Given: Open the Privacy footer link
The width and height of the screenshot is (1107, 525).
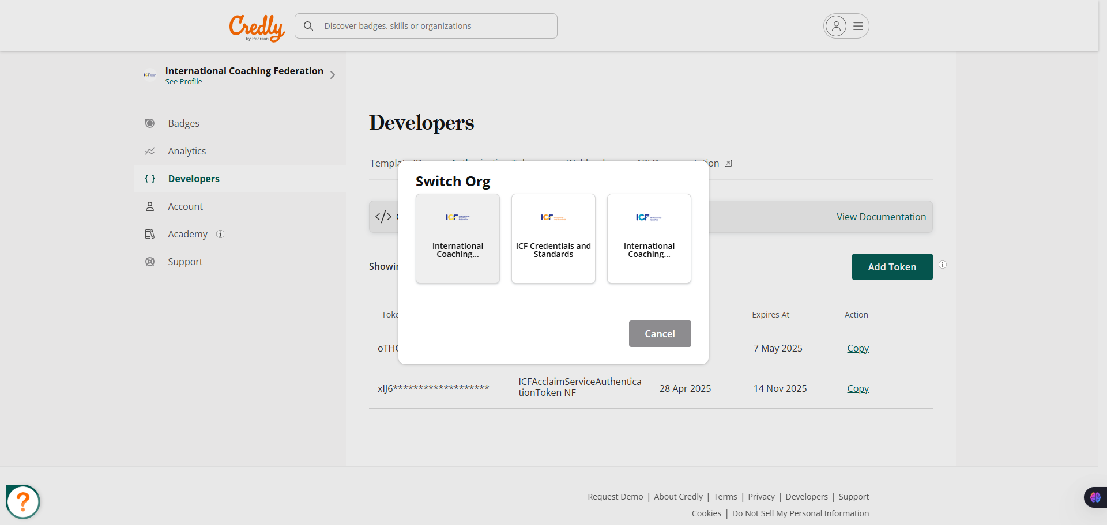Looking at the screenshot, I should (x=762, y=497).
